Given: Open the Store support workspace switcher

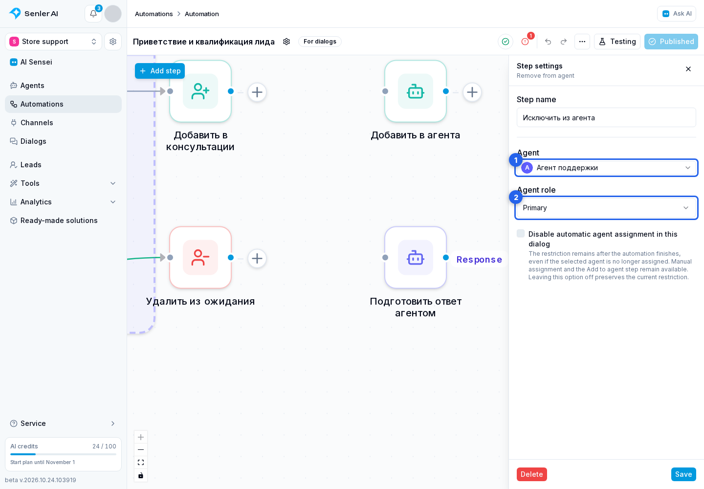Looking at the screenshot, I should click(54, 42).
